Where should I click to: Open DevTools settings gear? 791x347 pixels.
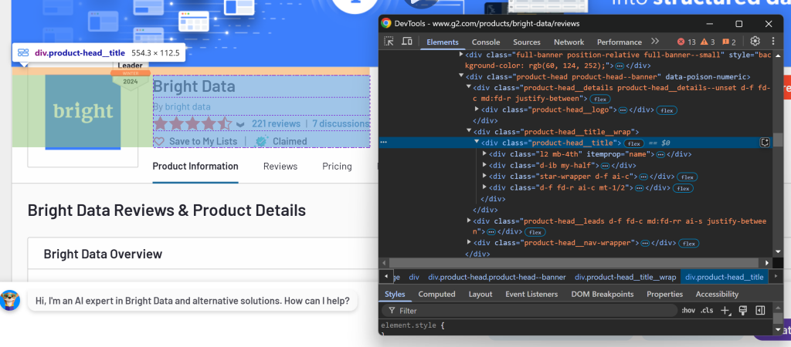pyautogui.click(x=755, y=42)
